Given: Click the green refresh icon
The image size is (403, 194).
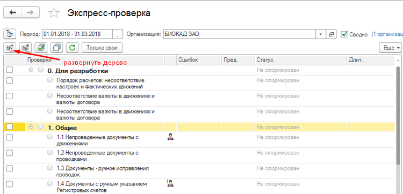Looking at the screenshot, I should click(72, 47).
